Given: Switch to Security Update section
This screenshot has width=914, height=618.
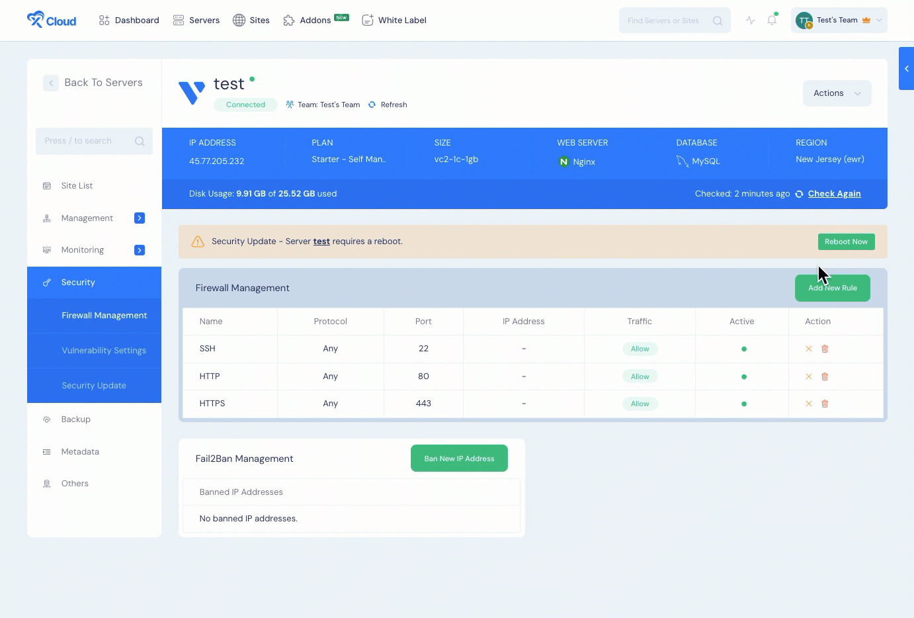Looking at the screenshot, I should click(93, 385).
